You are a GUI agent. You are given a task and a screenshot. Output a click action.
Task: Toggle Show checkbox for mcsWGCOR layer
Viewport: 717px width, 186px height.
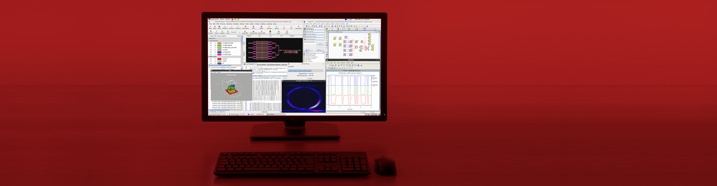[x=211, y=52]
